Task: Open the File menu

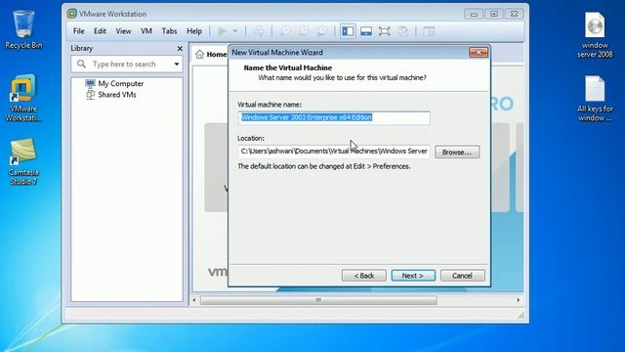Action: [78, 31]
